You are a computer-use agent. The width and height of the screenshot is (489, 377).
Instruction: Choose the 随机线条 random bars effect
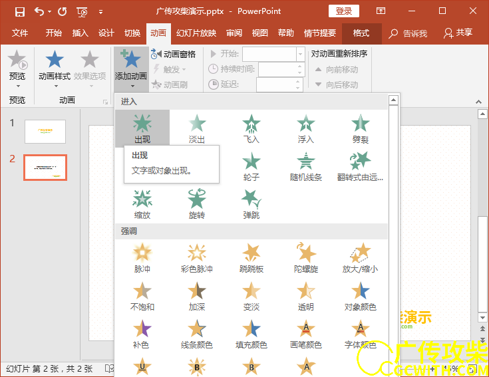[306, 166]
